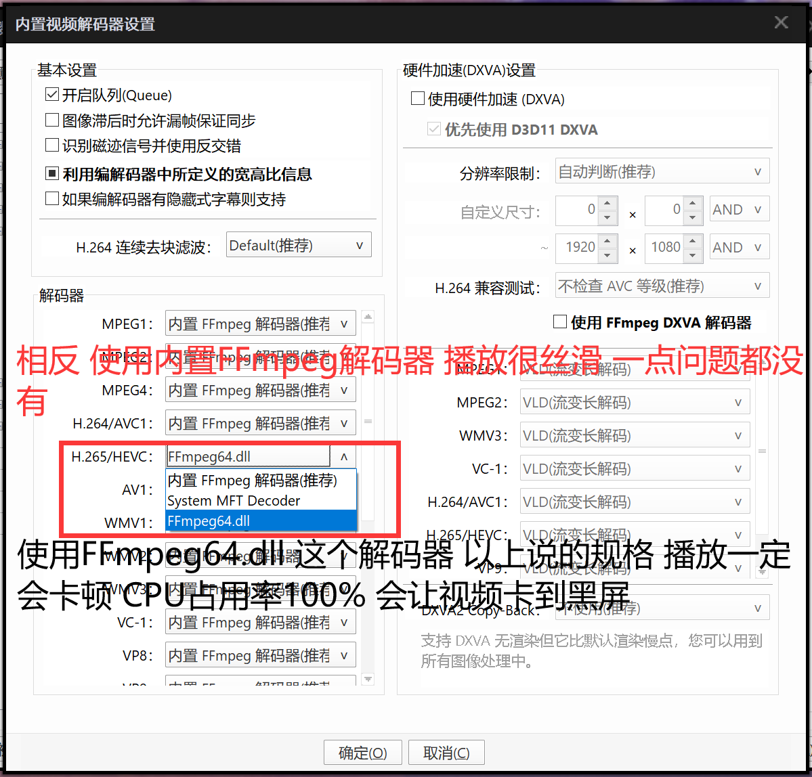Open the 分辨率限制 dropdown

tap(757, 171)
